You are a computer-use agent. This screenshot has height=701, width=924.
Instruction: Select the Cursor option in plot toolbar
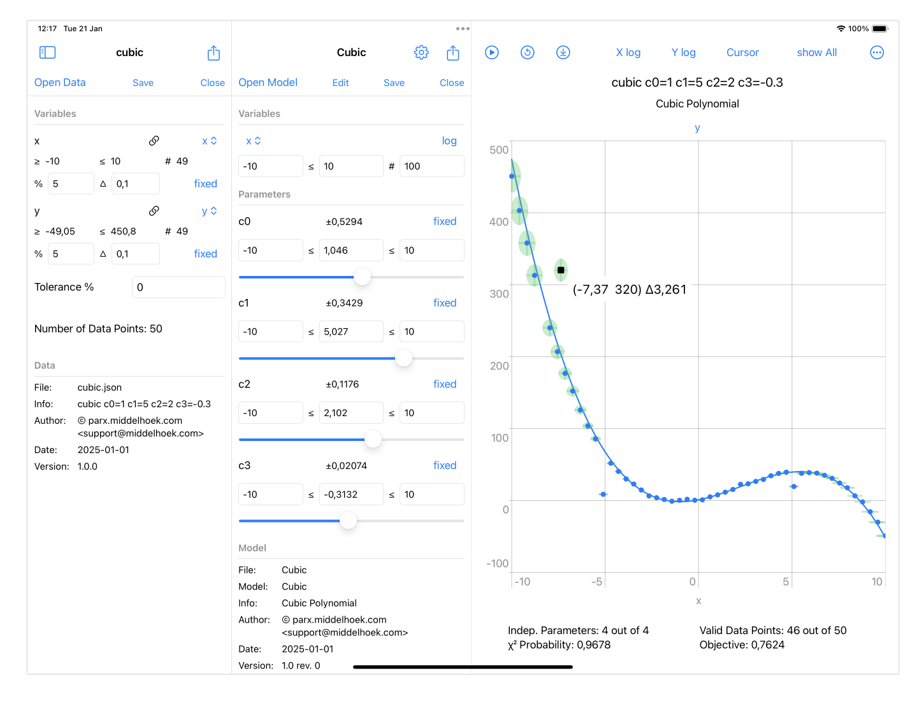[x=742, y=52]
